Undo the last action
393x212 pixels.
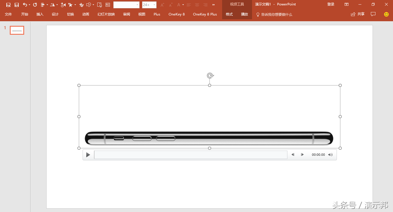tap(25, 5)
